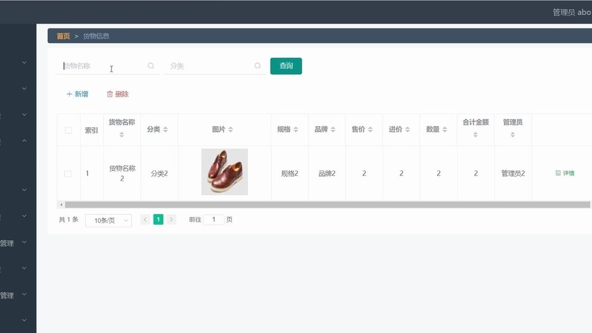Go to 首页 breadcrumb link
The image size is (592, 333).
[63, 36]
